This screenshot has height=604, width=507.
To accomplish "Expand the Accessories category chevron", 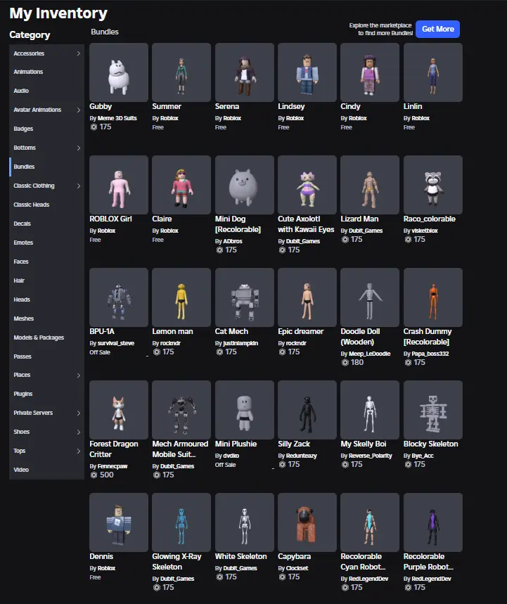I will click(79, 53).
